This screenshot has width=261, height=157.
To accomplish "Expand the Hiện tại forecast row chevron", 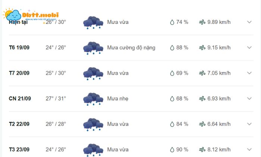I will coord(249,22).
